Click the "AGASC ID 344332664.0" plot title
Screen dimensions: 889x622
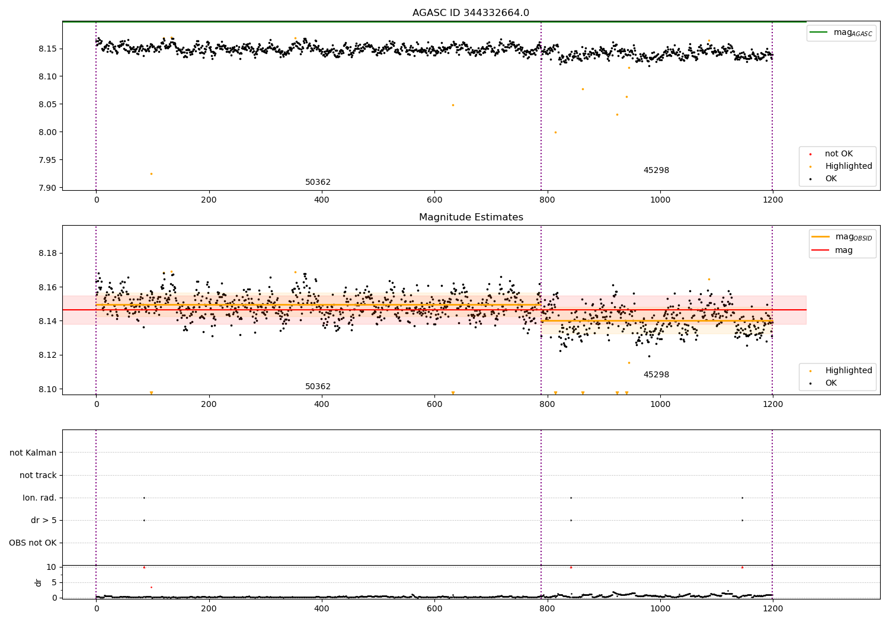(x=471, y=13)
